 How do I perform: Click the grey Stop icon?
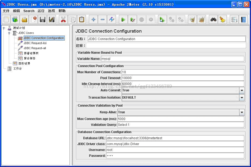tap(142, 20)
